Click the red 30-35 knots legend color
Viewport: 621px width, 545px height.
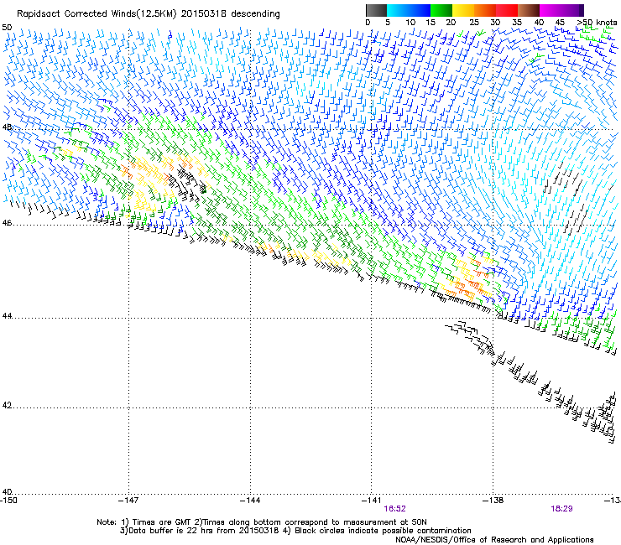507,10
